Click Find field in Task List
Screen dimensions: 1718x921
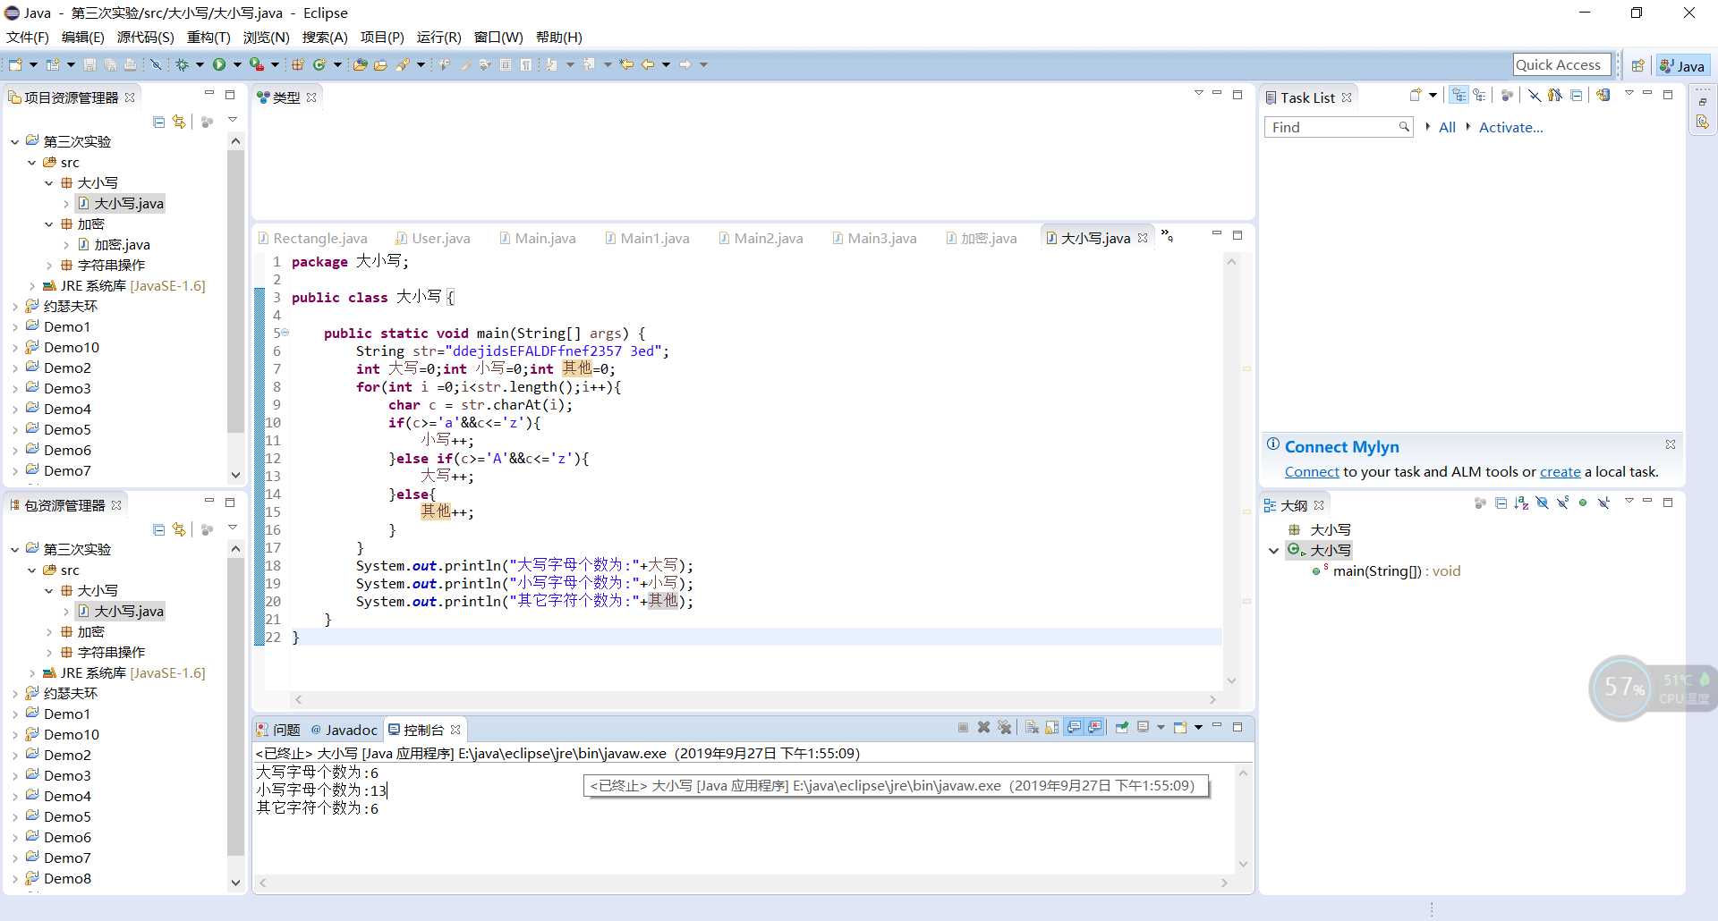point(1338,127)
